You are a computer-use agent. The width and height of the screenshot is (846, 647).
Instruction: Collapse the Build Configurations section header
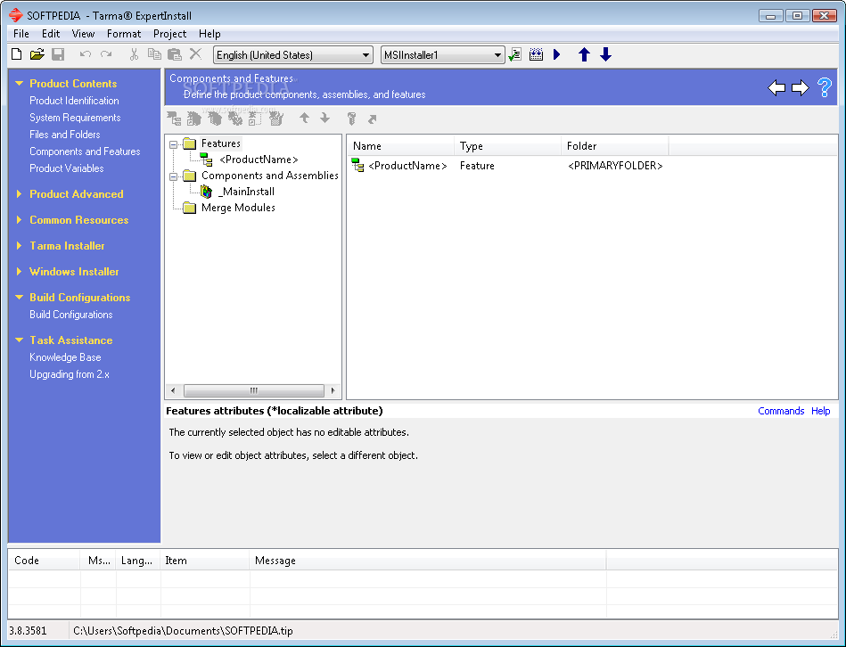coord(20,298)
